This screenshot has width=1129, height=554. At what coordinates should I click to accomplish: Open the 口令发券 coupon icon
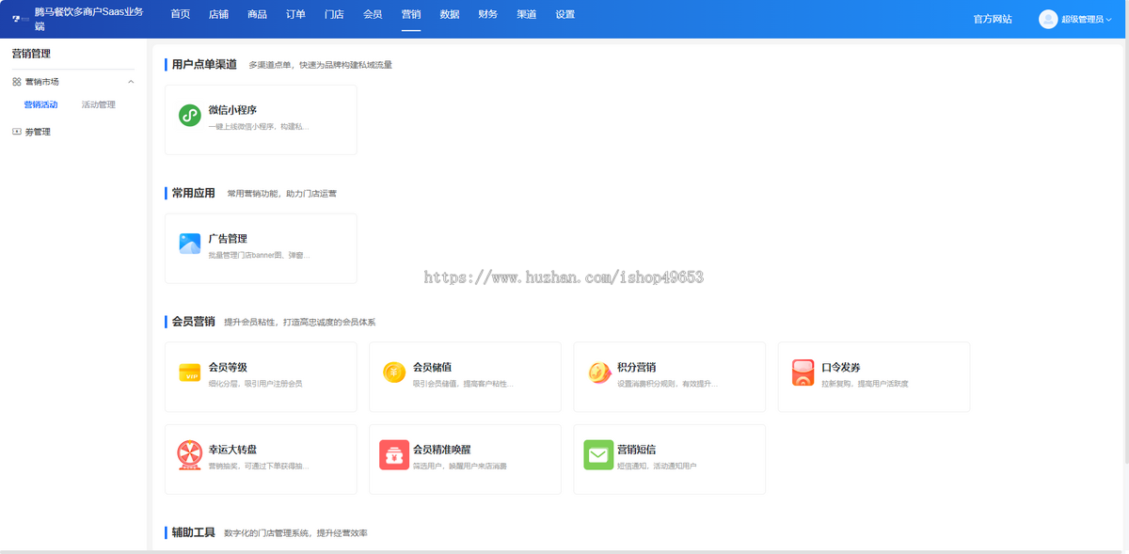click(803, 373)
